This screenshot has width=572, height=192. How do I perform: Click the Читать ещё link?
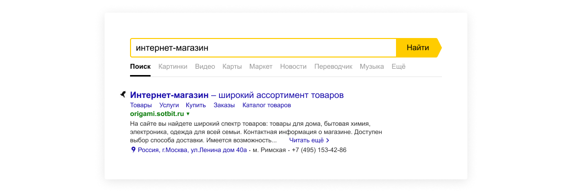click(309, 140)
